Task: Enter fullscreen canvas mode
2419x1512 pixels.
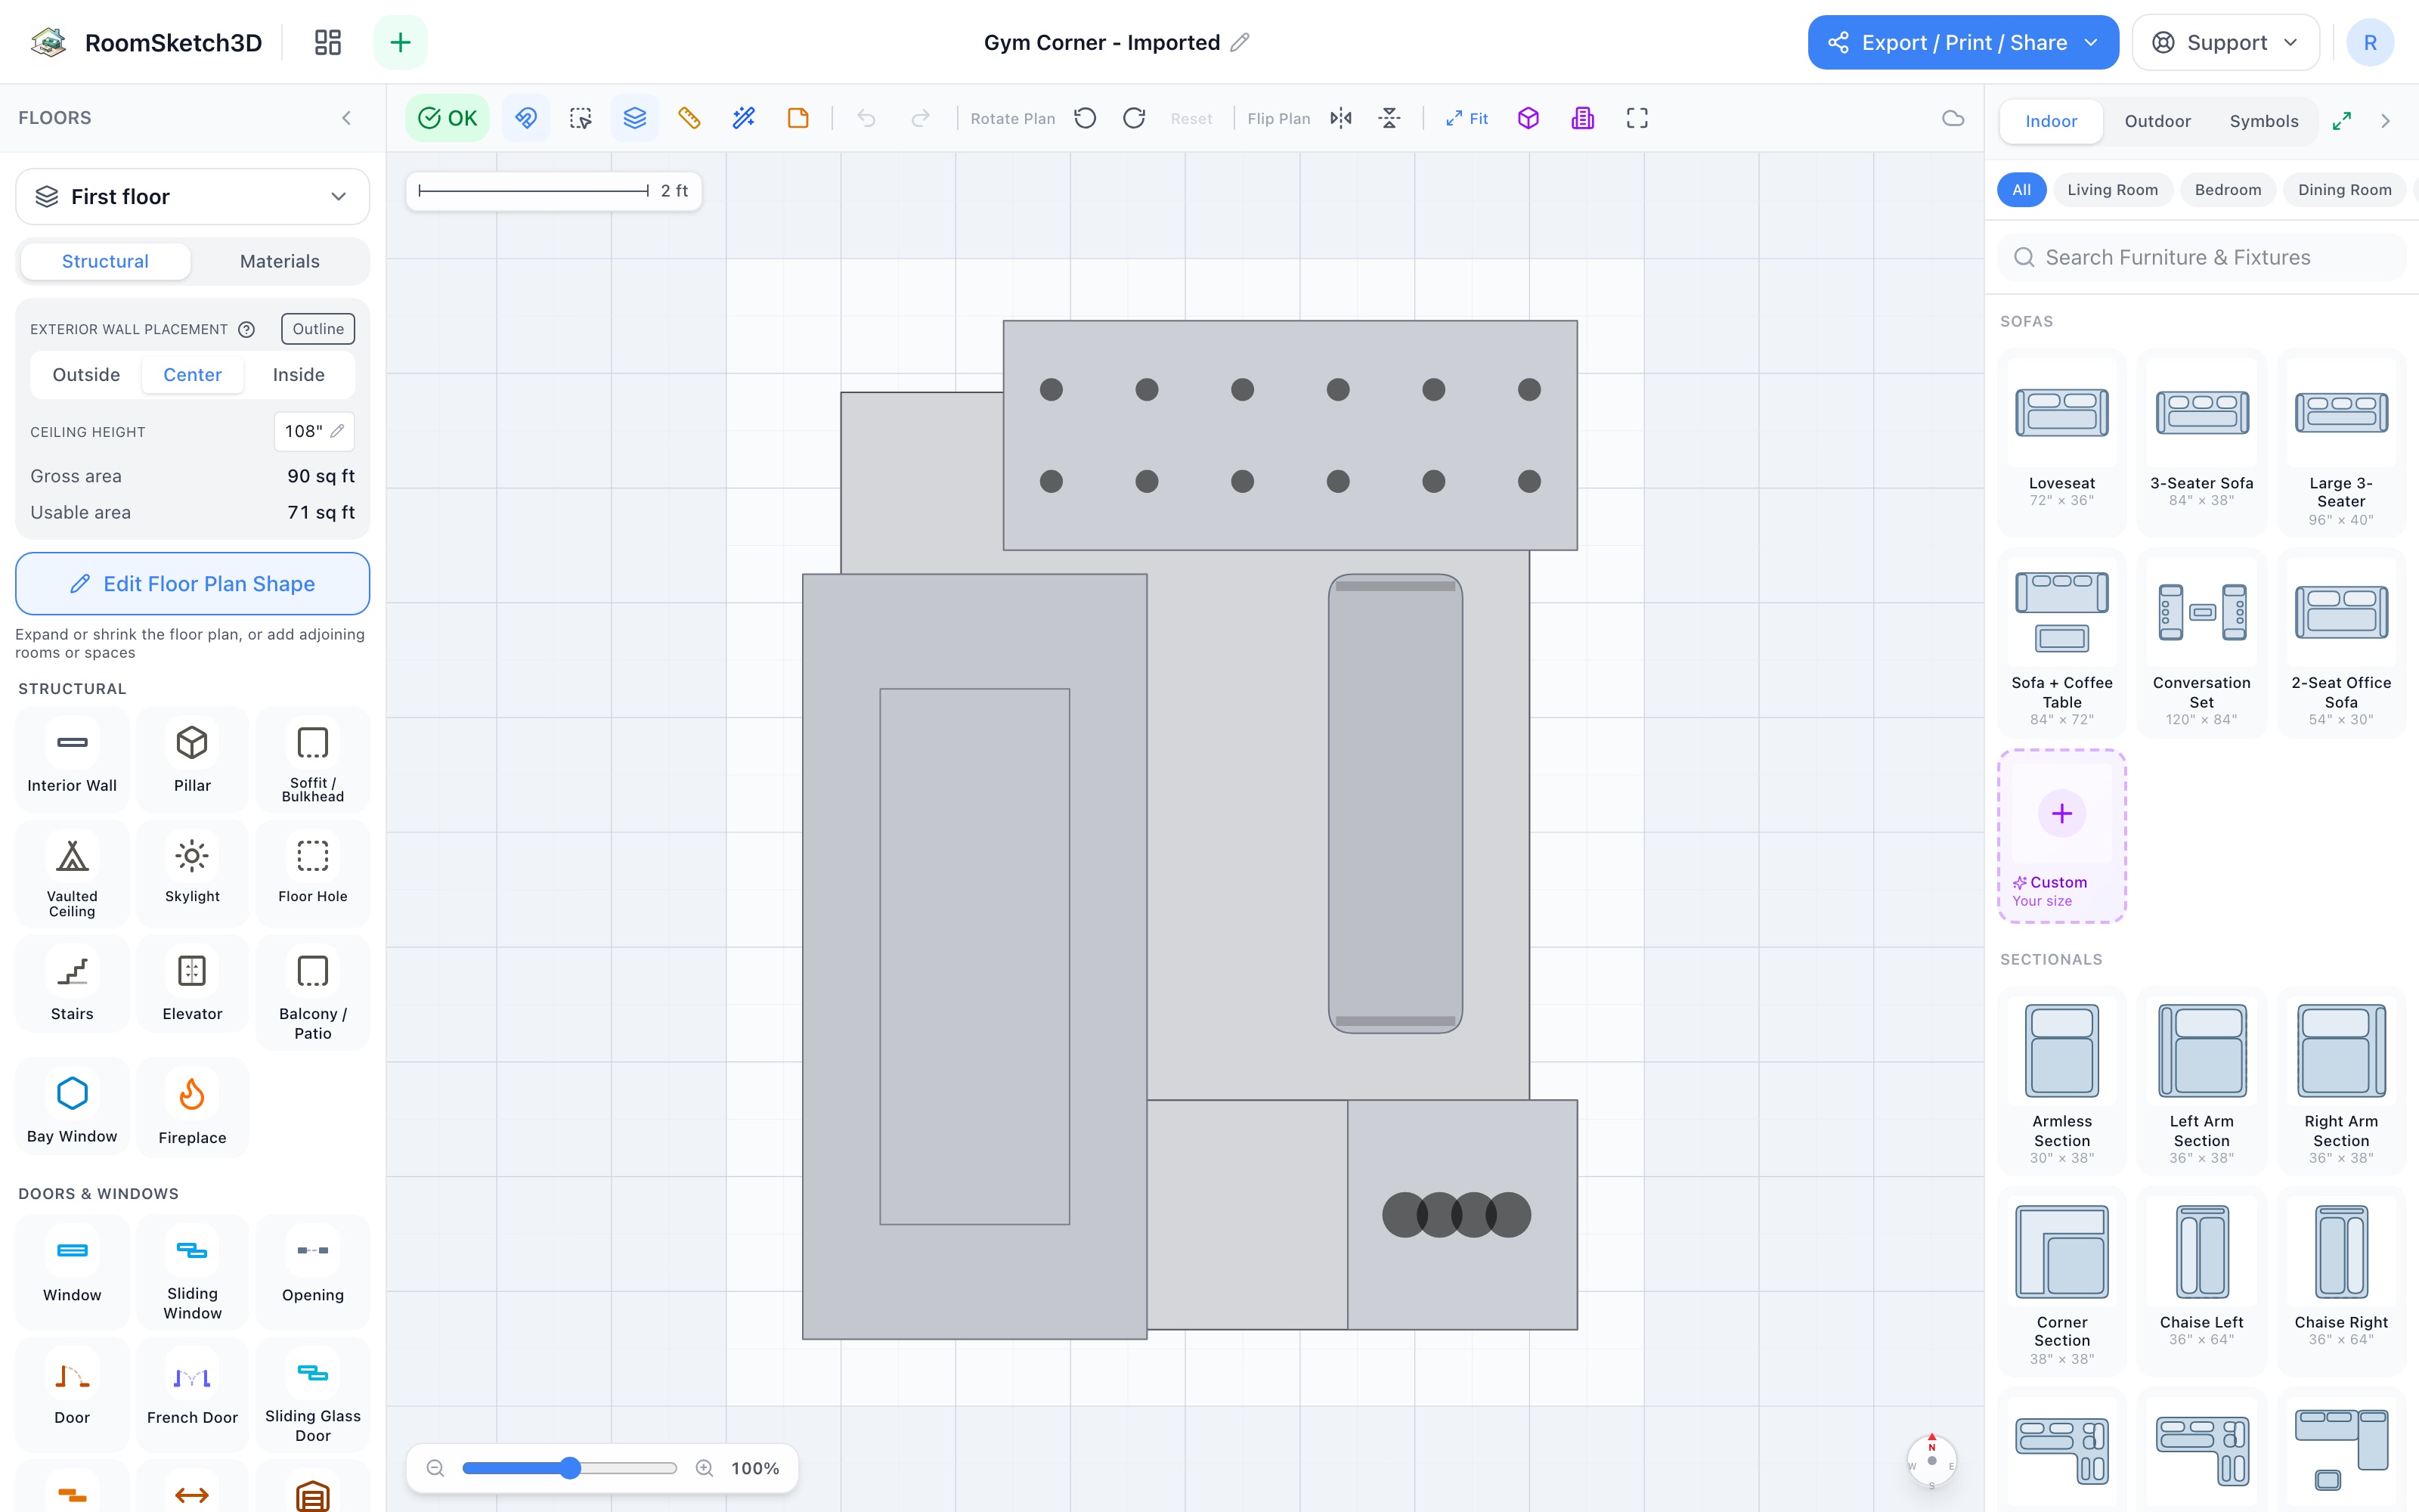Action: (x=1637, y=118)
